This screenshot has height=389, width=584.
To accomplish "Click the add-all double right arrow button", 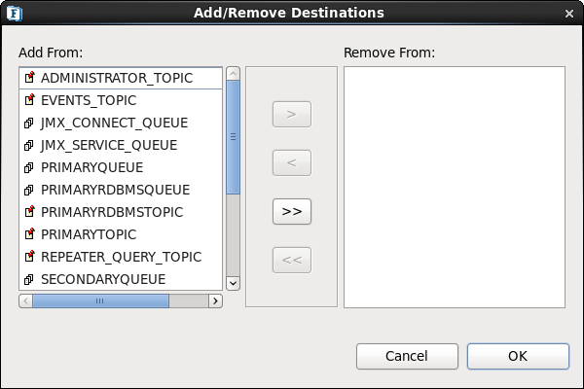I will (292, 211).
